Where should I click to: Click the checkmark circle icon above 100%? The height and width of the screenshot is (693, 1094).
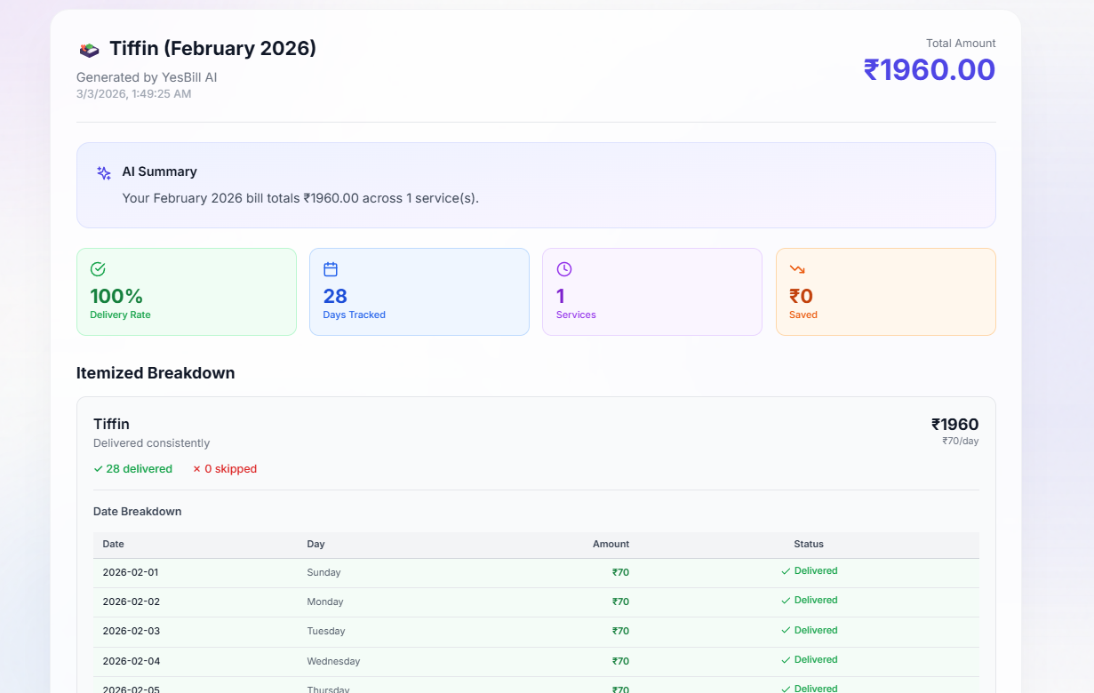pyautogui.click(x=98, y=269)
